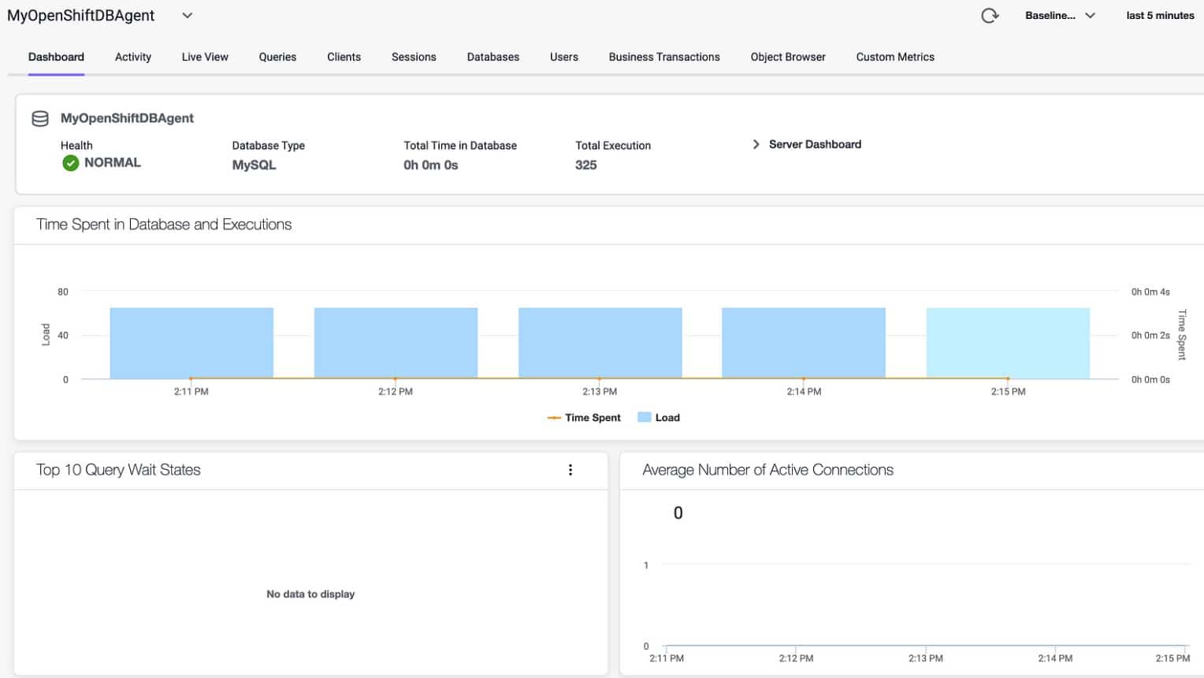
Task: Click Time Spent in Database and Executions heading
Action: click(x=164, y=225)
